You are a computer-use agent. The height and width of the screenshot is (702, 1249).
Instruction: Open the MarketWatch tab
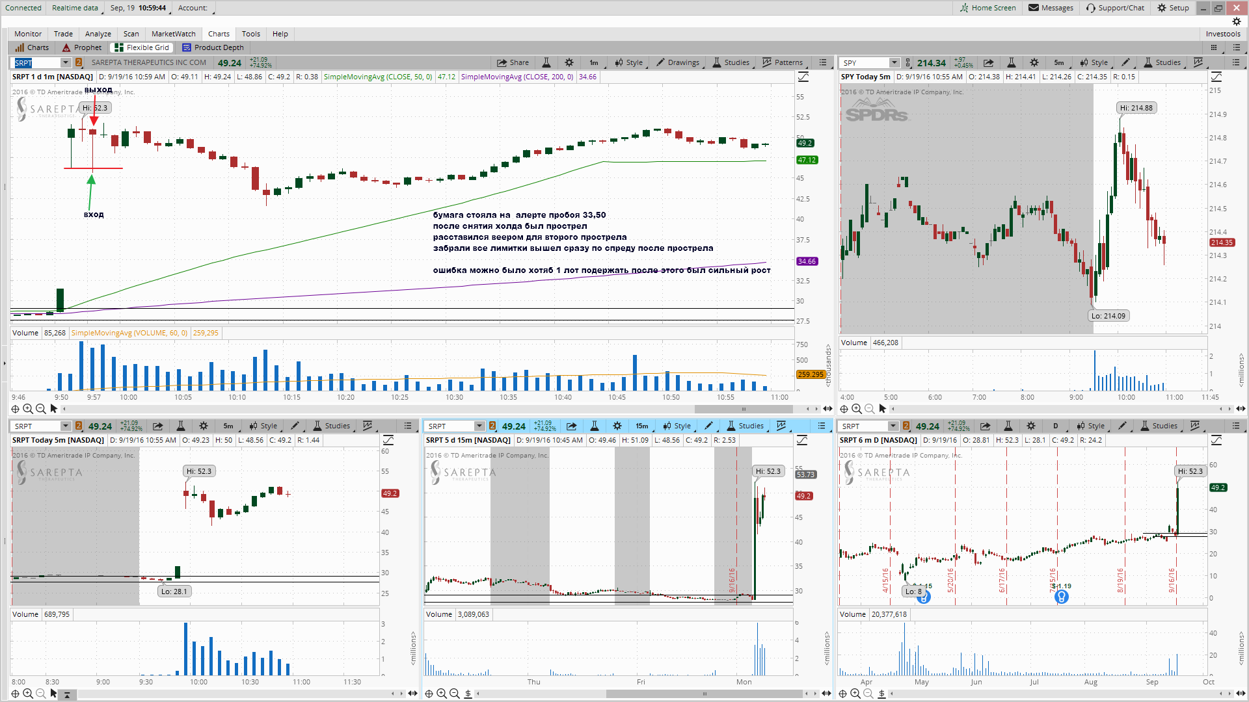(x=174, y=34)
